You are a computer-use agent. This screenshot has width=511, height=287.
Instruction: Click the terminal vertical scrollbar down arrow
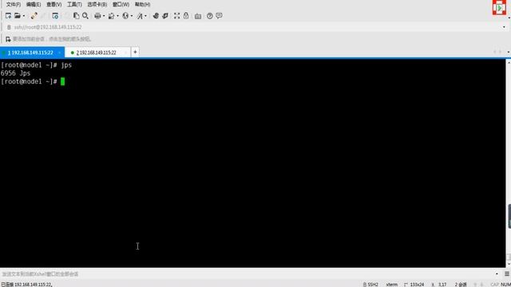point(509,264)
